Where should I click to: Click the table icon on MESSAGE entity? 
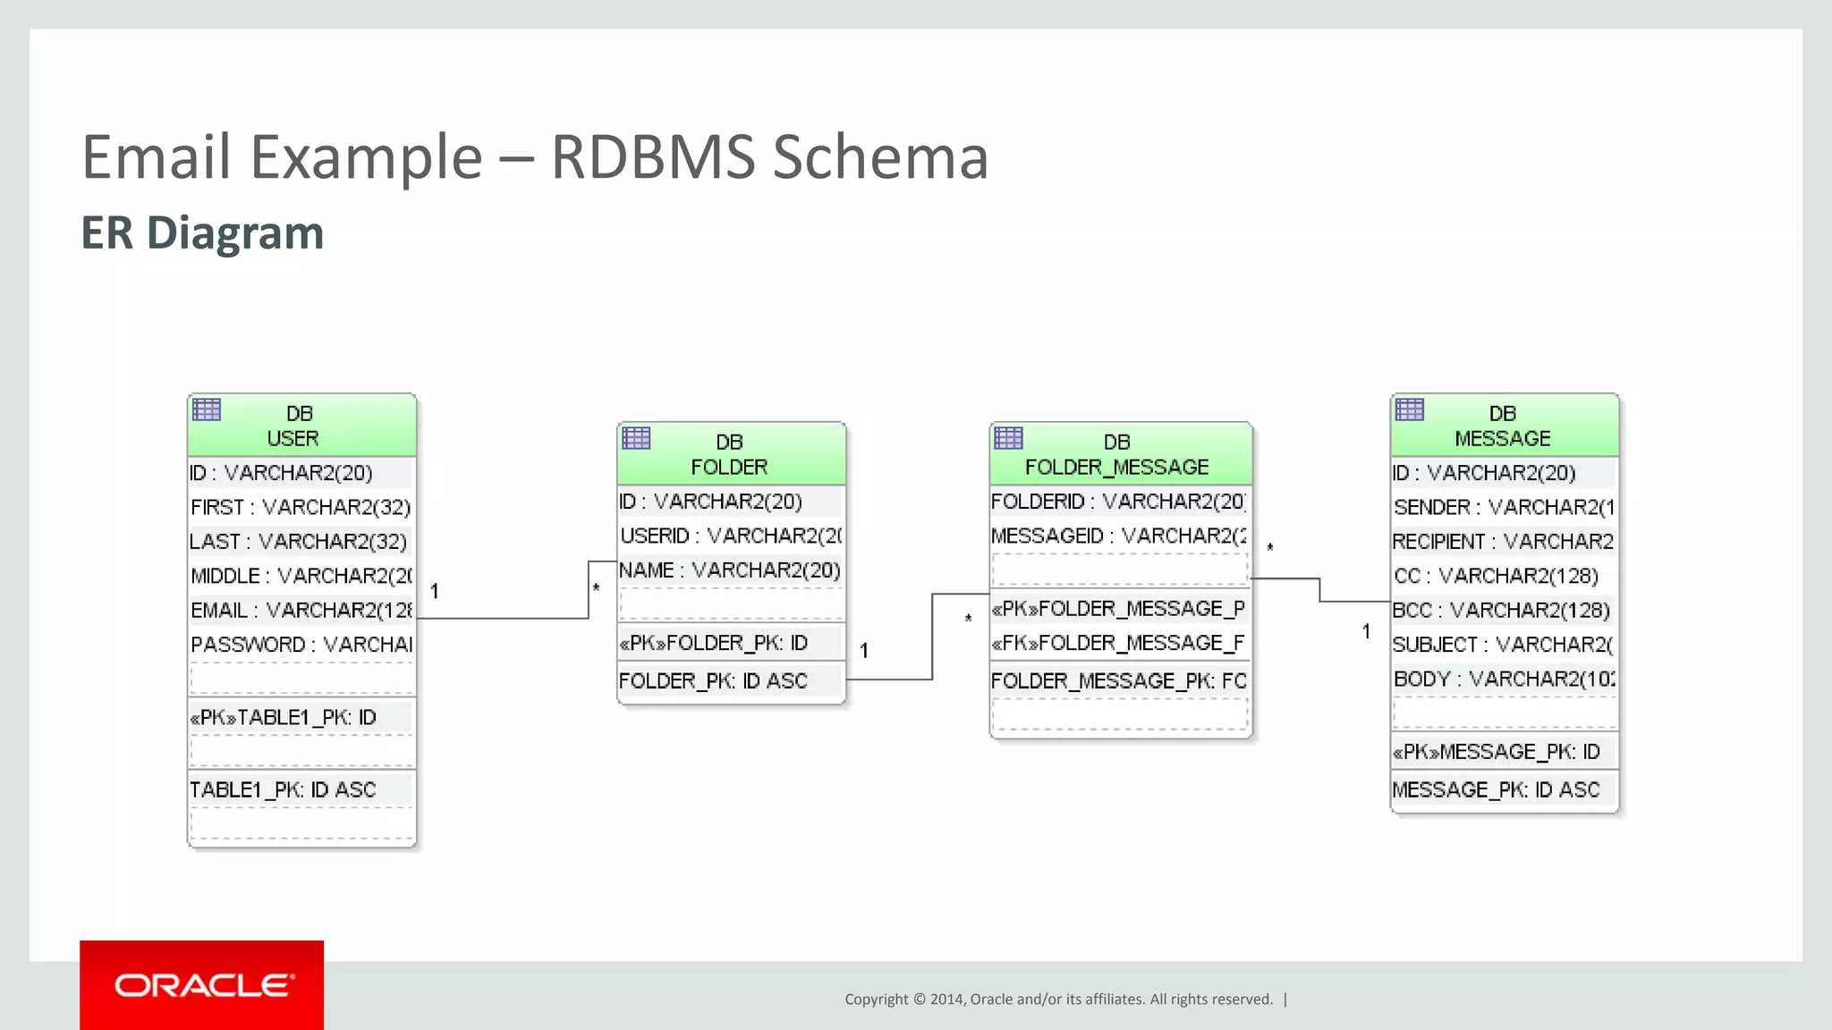point(1410,409)
